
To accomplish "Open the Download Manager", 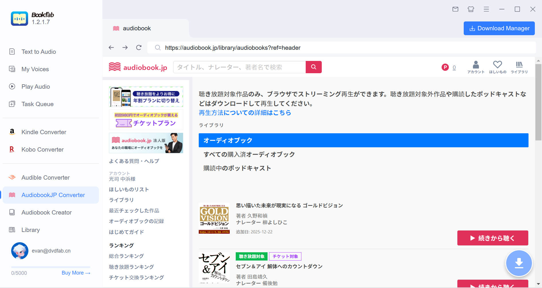I will [x=499, y=28].
